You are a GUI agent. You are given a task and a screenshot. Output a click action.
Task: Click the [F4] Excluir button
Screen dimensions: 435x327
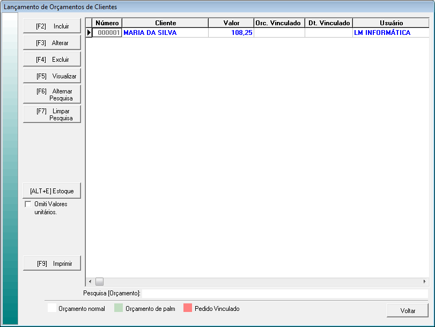[x=51, y=59]
